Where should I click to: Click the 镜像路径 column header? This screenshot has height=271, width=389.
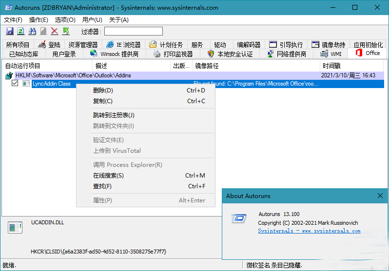[x=256, y=66]
